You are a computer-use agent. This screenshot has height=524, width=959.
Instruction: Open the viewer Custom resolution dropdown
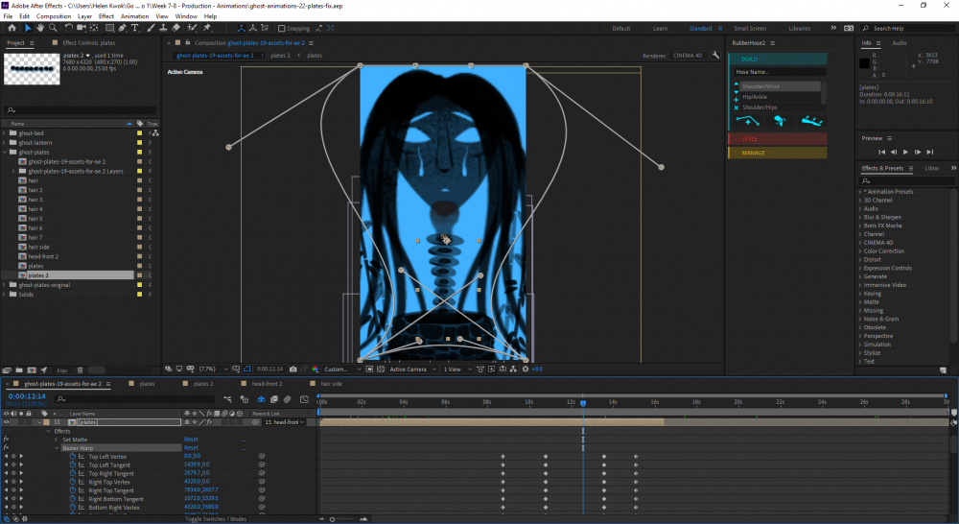pos(342,369)
